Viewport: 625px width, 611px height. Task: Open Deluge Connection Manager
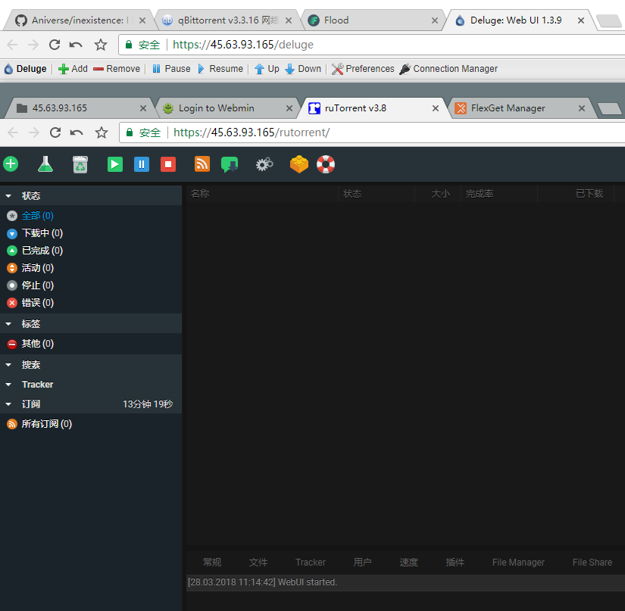(448, 69)
